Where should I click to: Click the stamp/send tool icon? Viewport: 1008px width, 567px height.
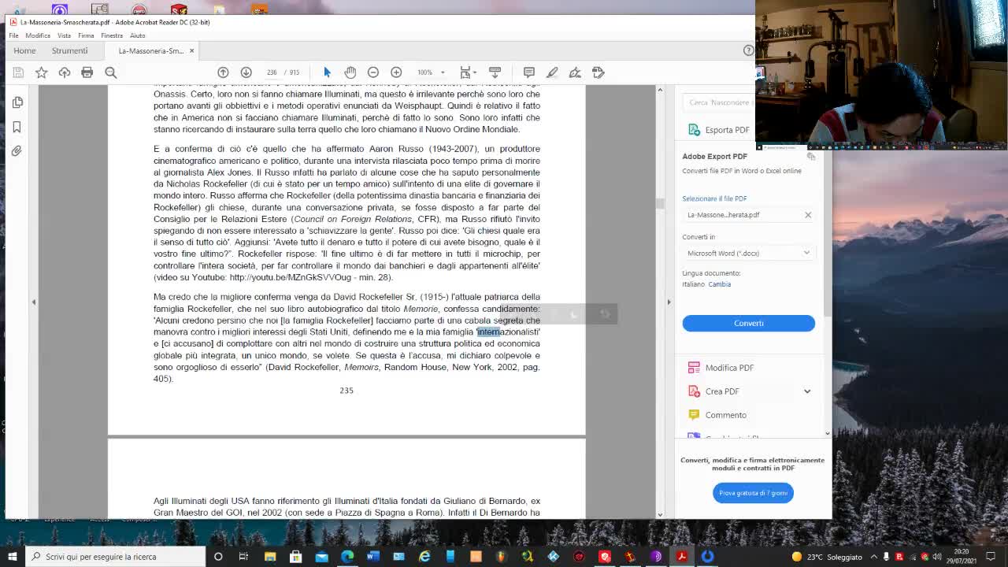point(598,72)
